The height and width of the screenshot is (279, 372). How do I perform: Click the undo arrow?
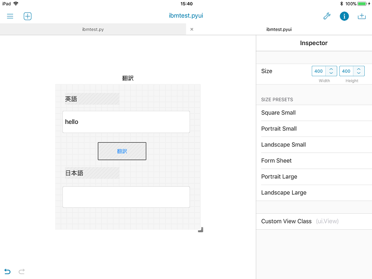[7, 271]
